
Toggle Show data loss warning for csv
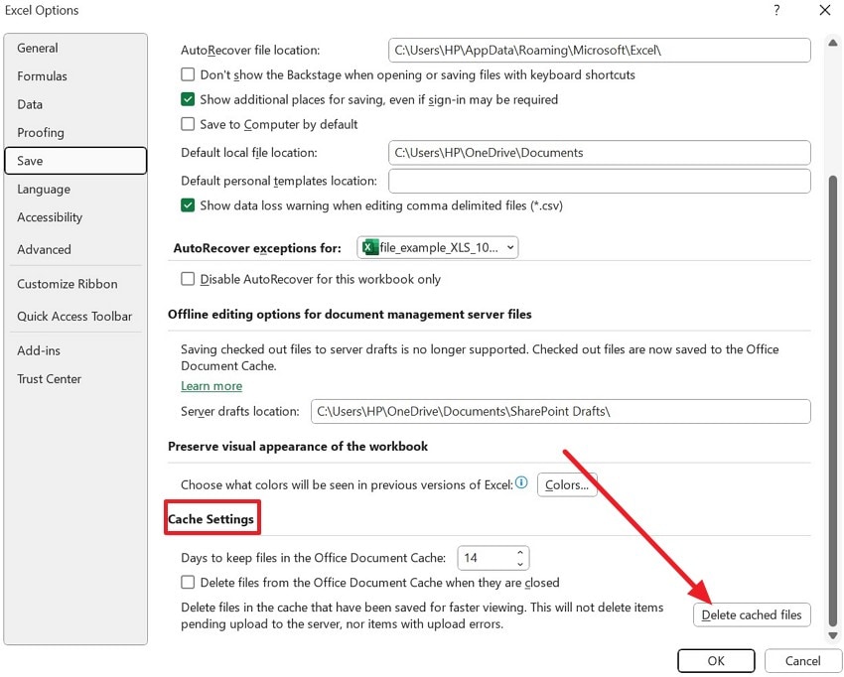click(x=188, y=205)
